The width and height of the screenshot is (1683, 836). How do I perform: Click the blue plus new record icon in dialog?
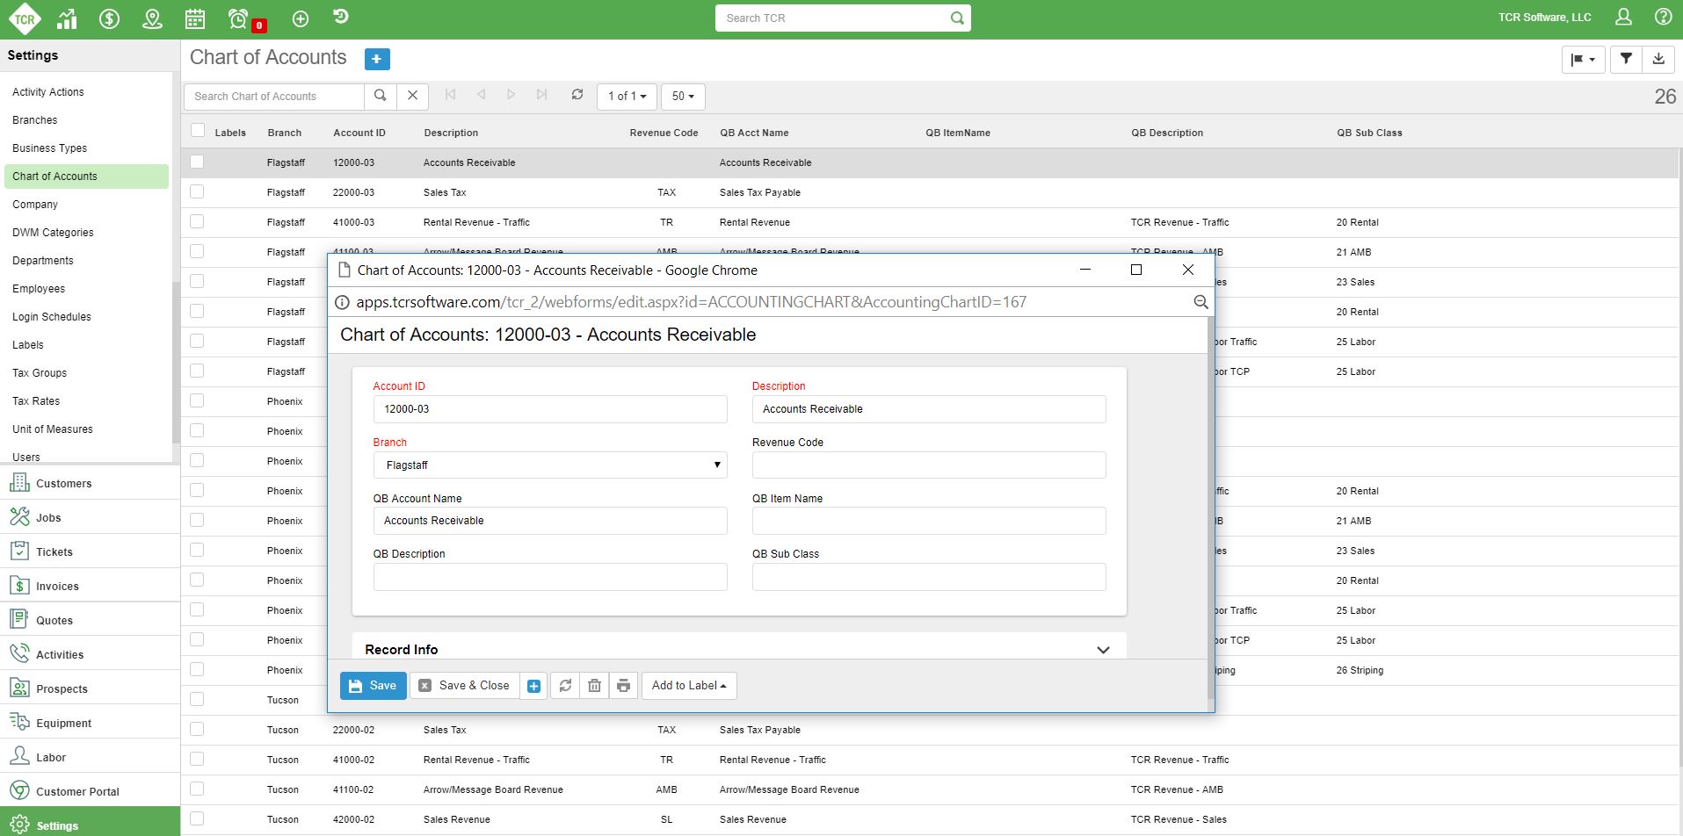coord(533,686)
